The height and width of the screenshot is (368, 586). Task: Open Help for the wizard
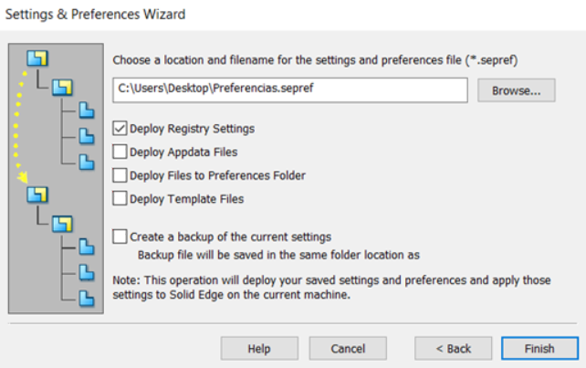[x=259, y=348]
